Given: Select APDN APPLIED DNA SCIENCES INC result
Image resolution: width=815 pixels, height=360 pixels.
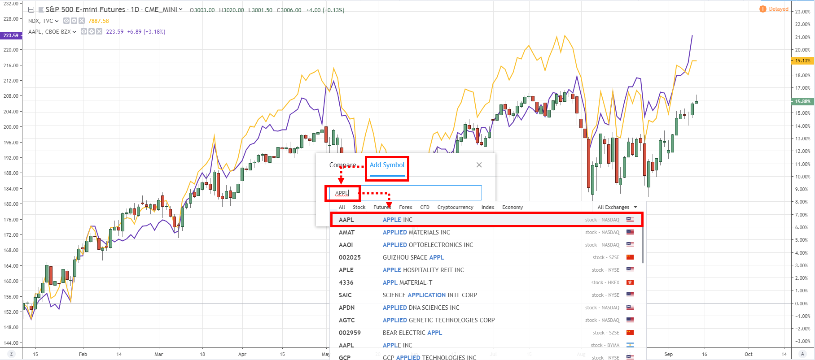Looking at the screenshot, I should [487, 308].
